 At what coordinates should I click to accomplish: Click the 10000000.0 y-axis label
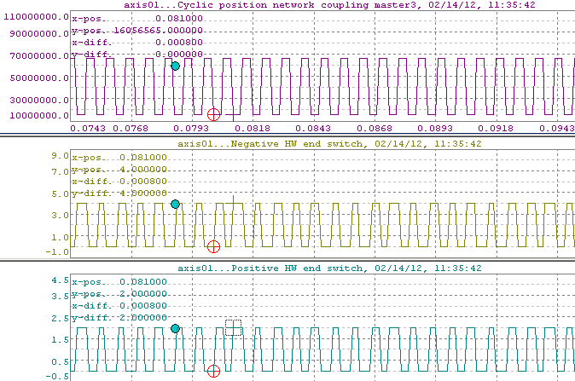coord(39,115)
